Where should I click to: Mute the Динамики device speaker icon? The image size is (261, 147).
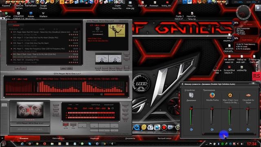(x=191, y=129)
